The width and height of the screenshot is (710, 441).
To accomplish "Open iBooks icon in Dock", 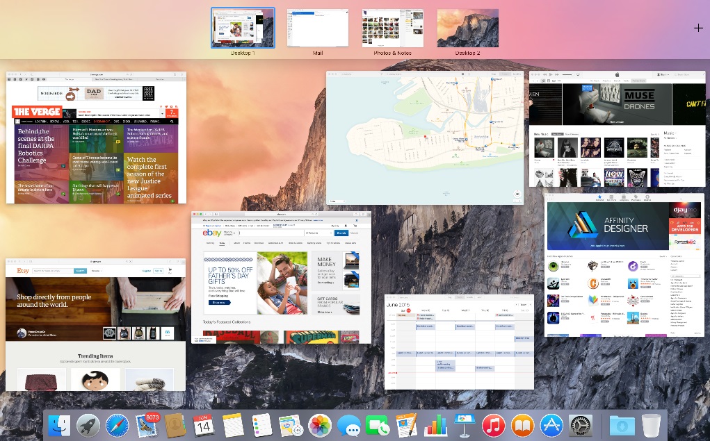I will click(x=522, y=426).
